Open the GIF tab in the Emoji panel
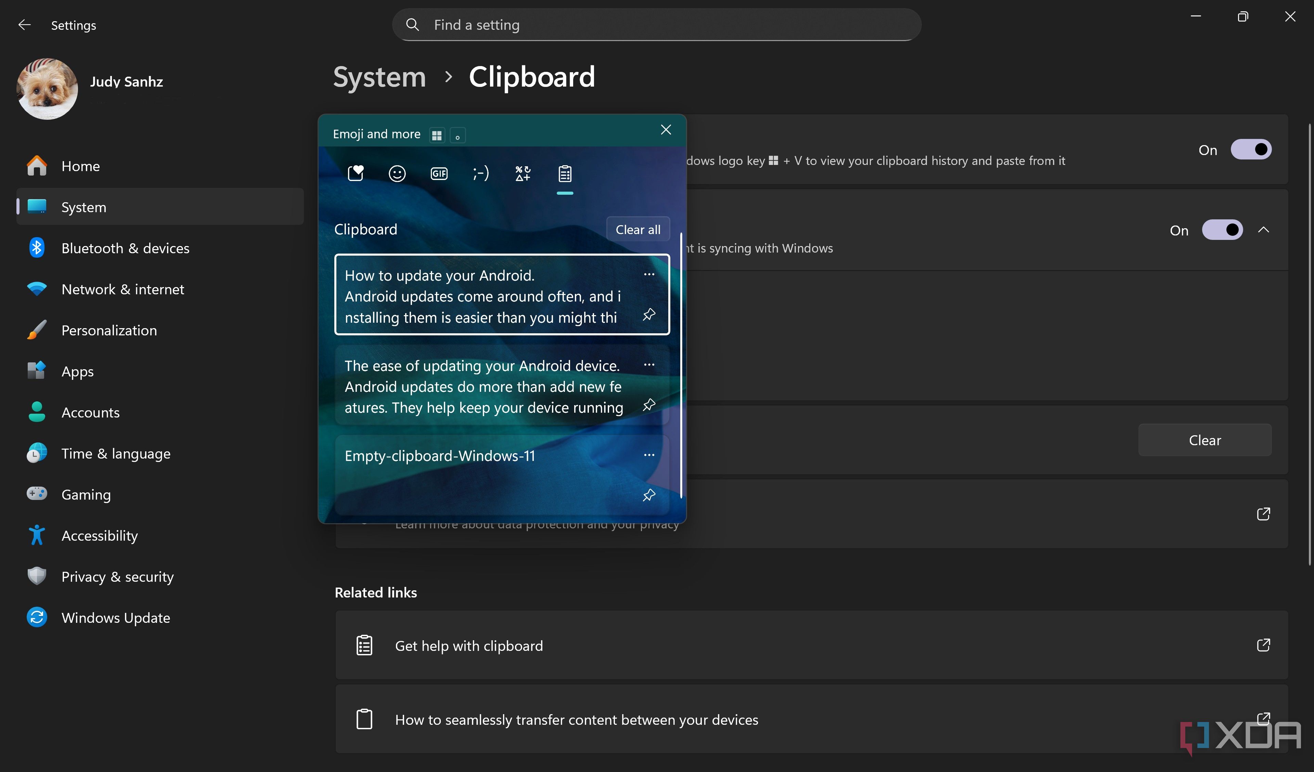Screen dimensions: 1314x772 click(x=439, y=174)
